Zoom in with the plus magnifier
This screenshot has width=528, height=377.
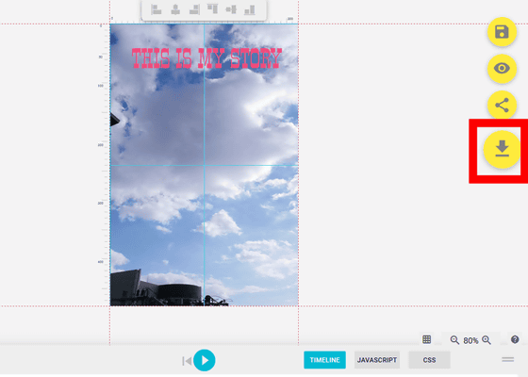coord(487,340)
